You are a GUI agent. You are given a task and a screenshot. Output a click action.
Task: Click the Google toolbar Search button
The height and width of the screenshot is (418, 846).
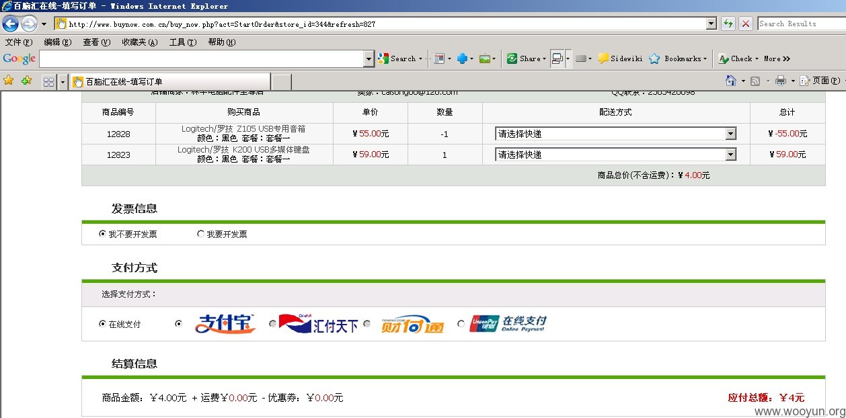pos(397,58)
